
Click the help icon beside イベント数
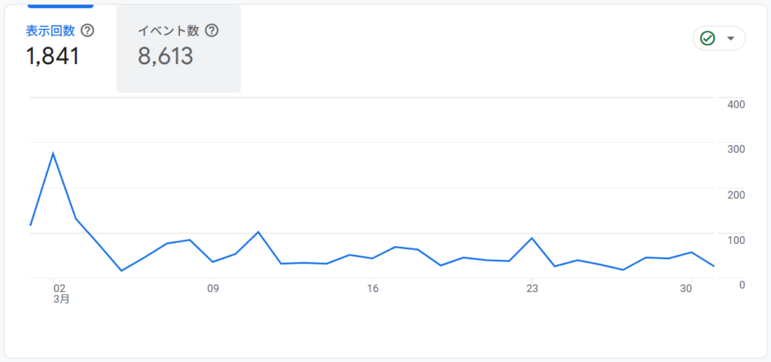tap(212, 31)
